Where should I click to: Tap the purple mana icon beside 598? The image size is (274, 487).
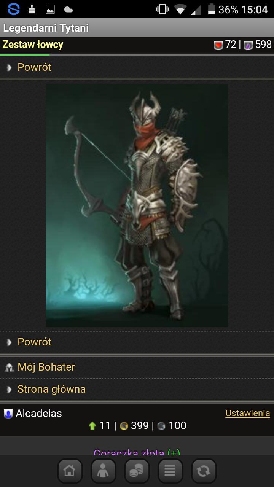(248, 46)
